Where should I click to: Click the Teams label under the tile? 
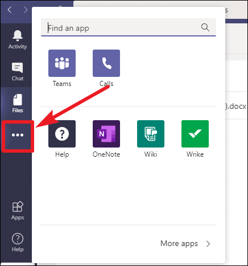point(62,84)
